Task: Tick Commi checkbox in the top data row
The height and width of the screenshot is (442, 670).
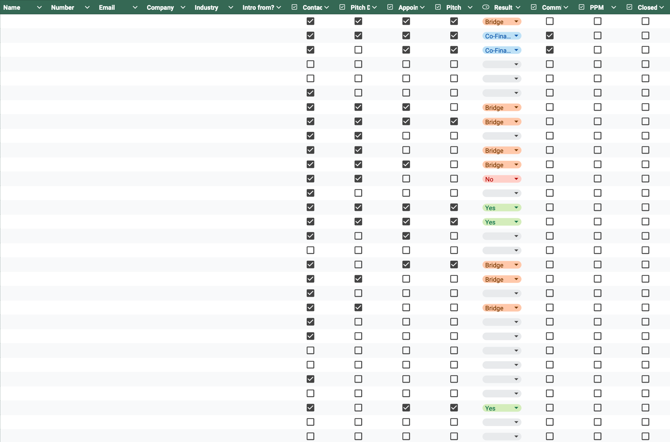Action: pos(550,21)
